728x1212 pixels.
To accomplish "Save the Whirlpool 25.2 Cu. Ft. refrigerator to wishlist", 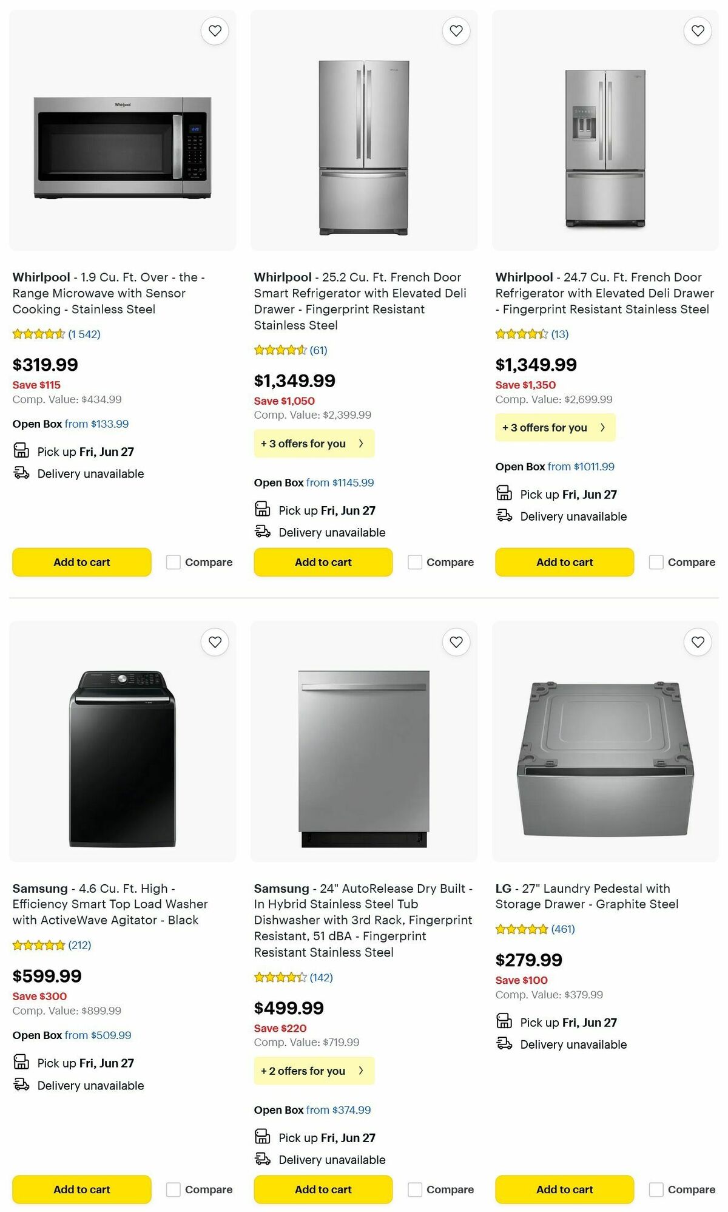I will pos(456,30).
